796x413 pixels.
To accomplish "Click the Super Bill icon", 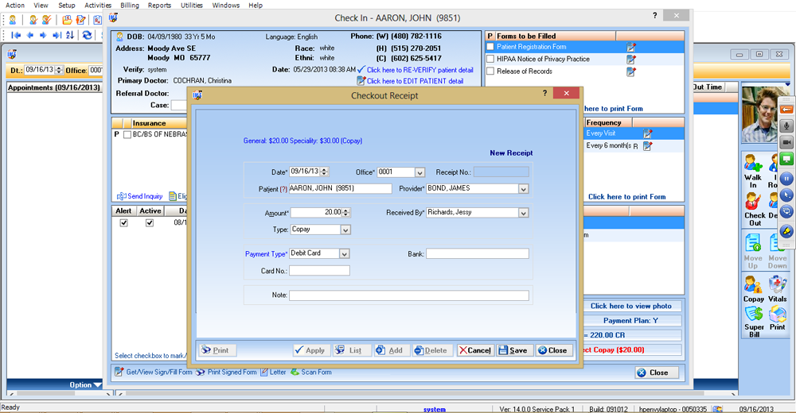I will (754, 316).
